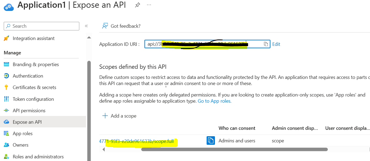Screen dimensions: 370x161
Task: Open the Got feedback dialog
Action: (123, 26)
